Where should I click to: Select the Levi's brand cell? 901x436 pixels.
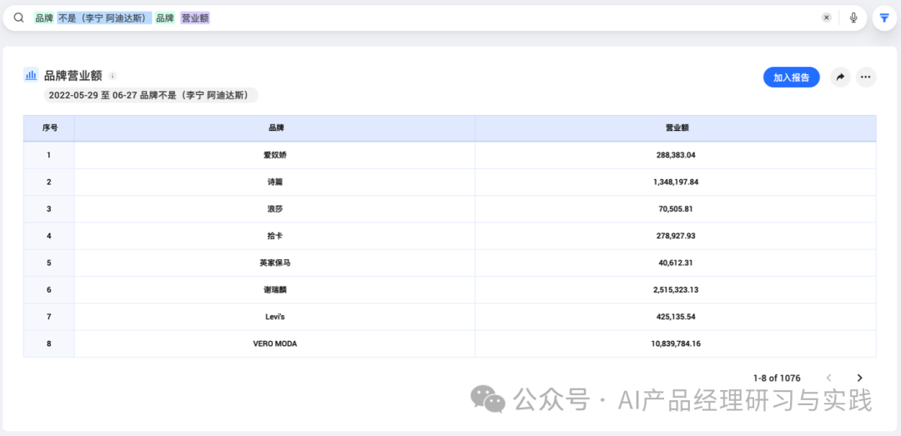pos(275,317)
